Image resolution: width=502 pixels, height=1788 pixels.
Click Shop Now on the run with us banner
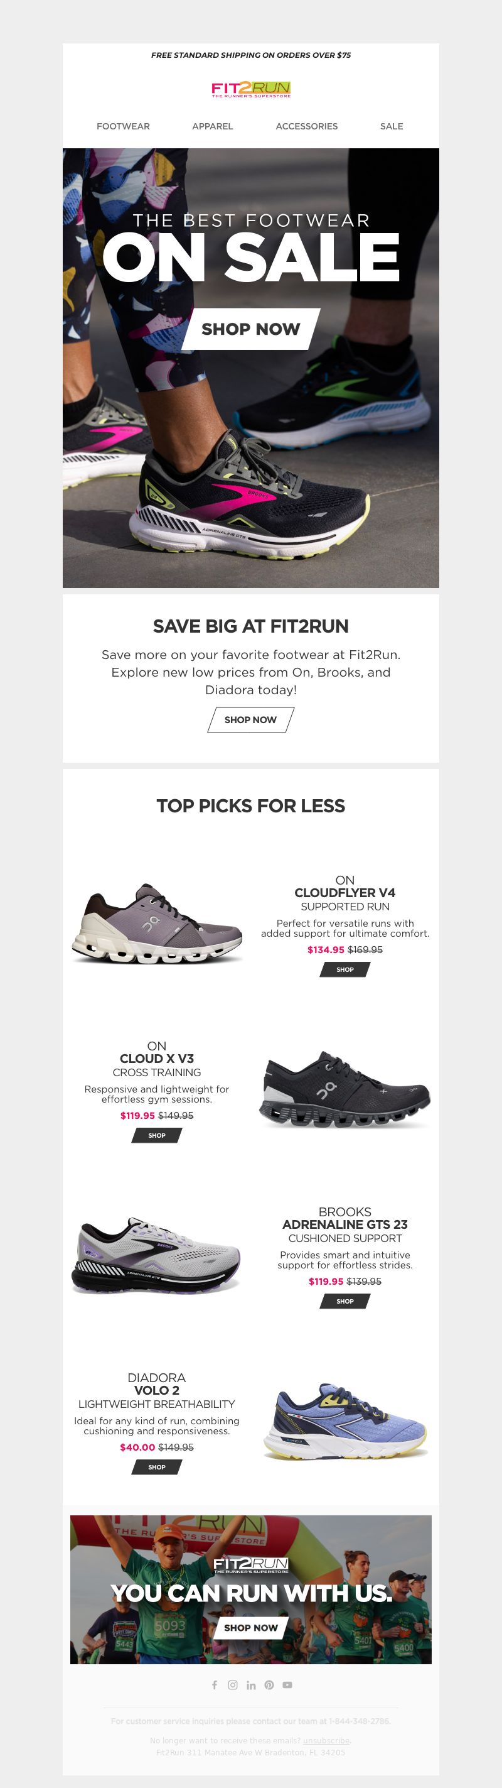pos(251,1628)
